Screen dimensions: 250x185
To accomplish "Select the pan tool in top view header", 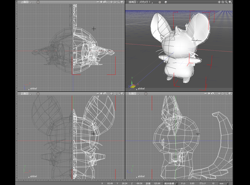I will click(x=112, y=2).
